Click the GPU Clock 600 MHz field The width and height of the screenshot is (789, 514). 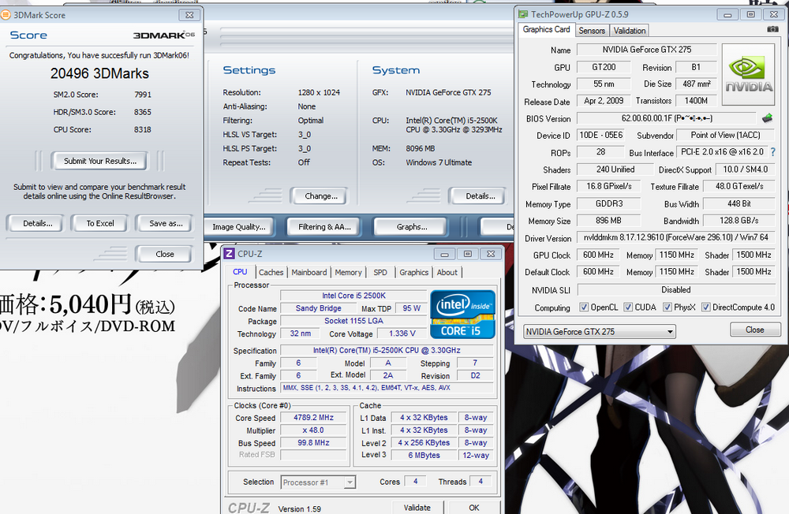598,255
